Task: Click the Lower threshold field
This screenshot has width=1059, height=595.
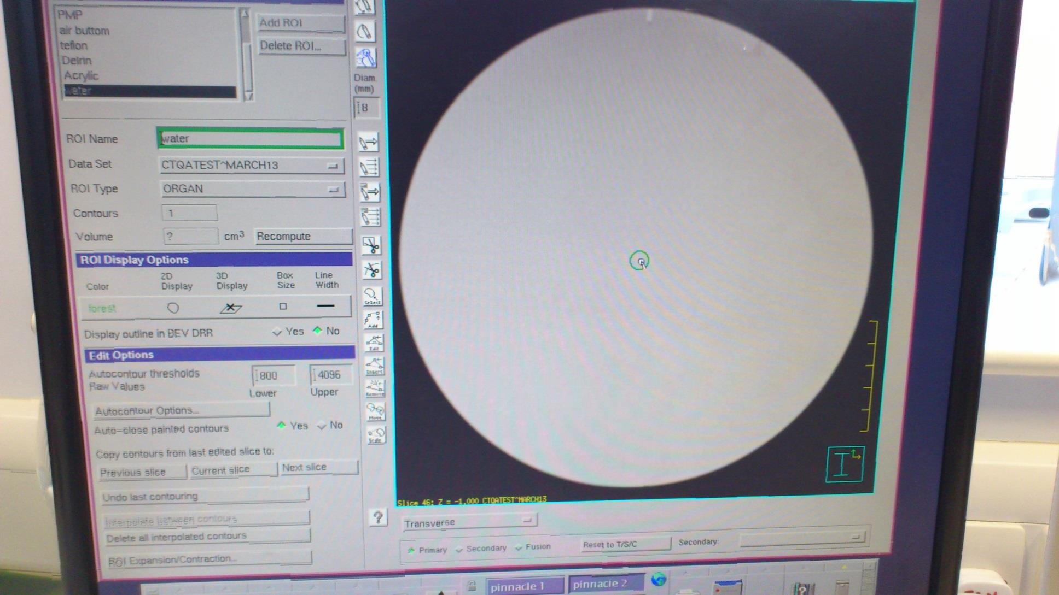Action: coord(273,375)
